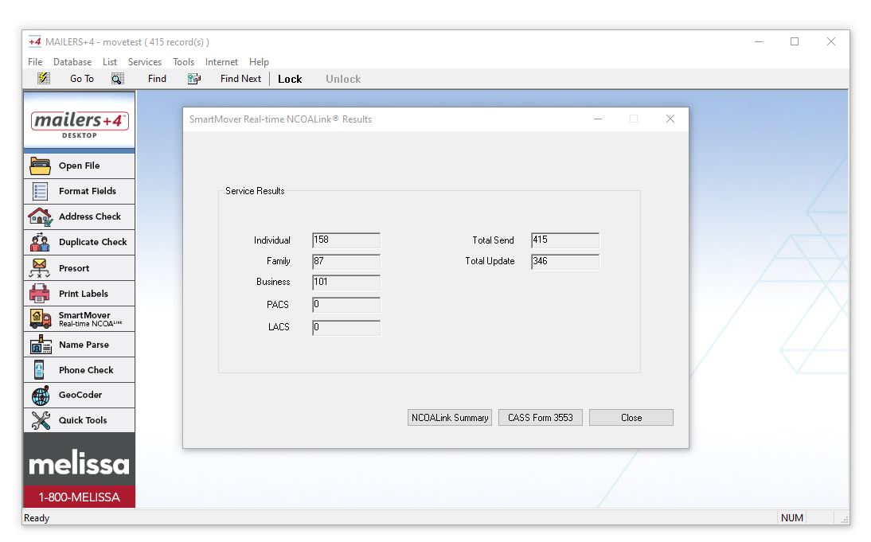Select the Phone Check icon

pyautogui.click(x=40, y=370)
